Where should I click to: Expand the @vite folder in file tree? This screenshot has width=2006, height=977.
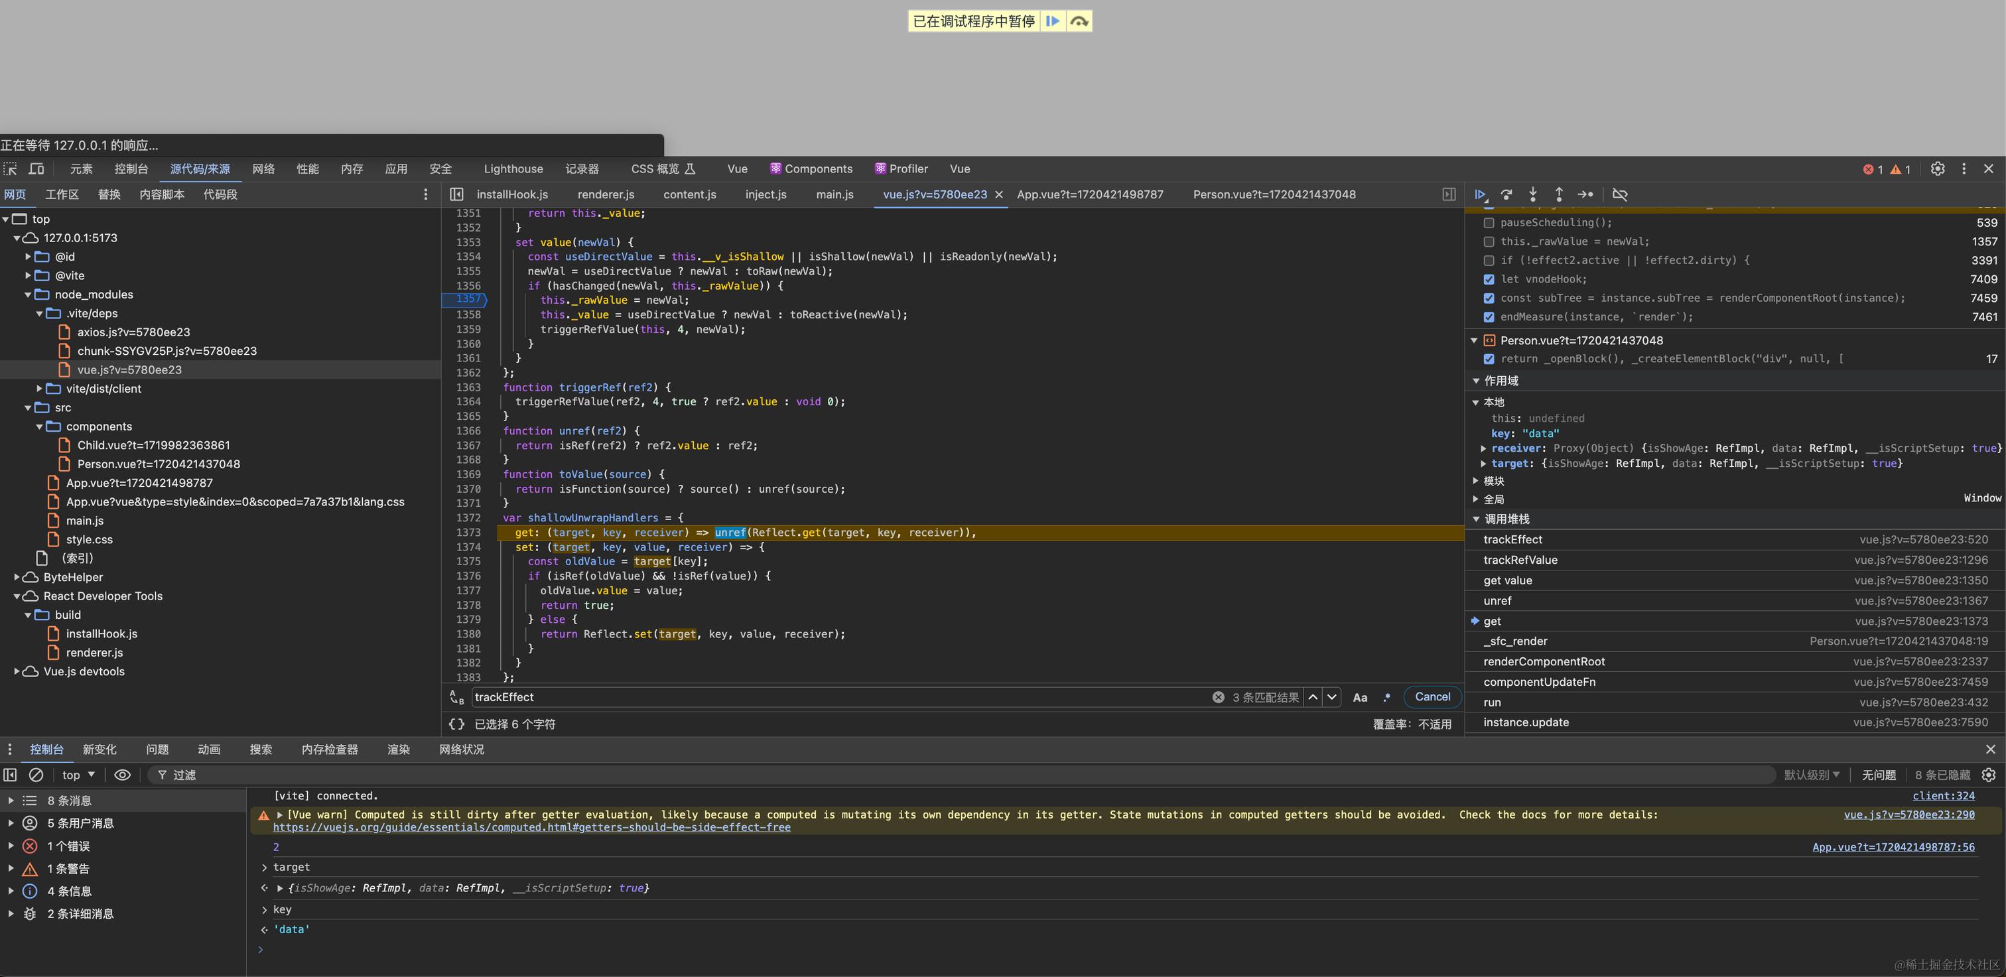(x=28, y=275)
